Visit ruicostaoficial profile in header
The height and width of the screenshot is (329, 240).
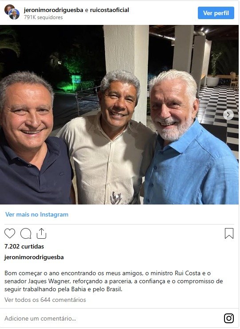110,10
